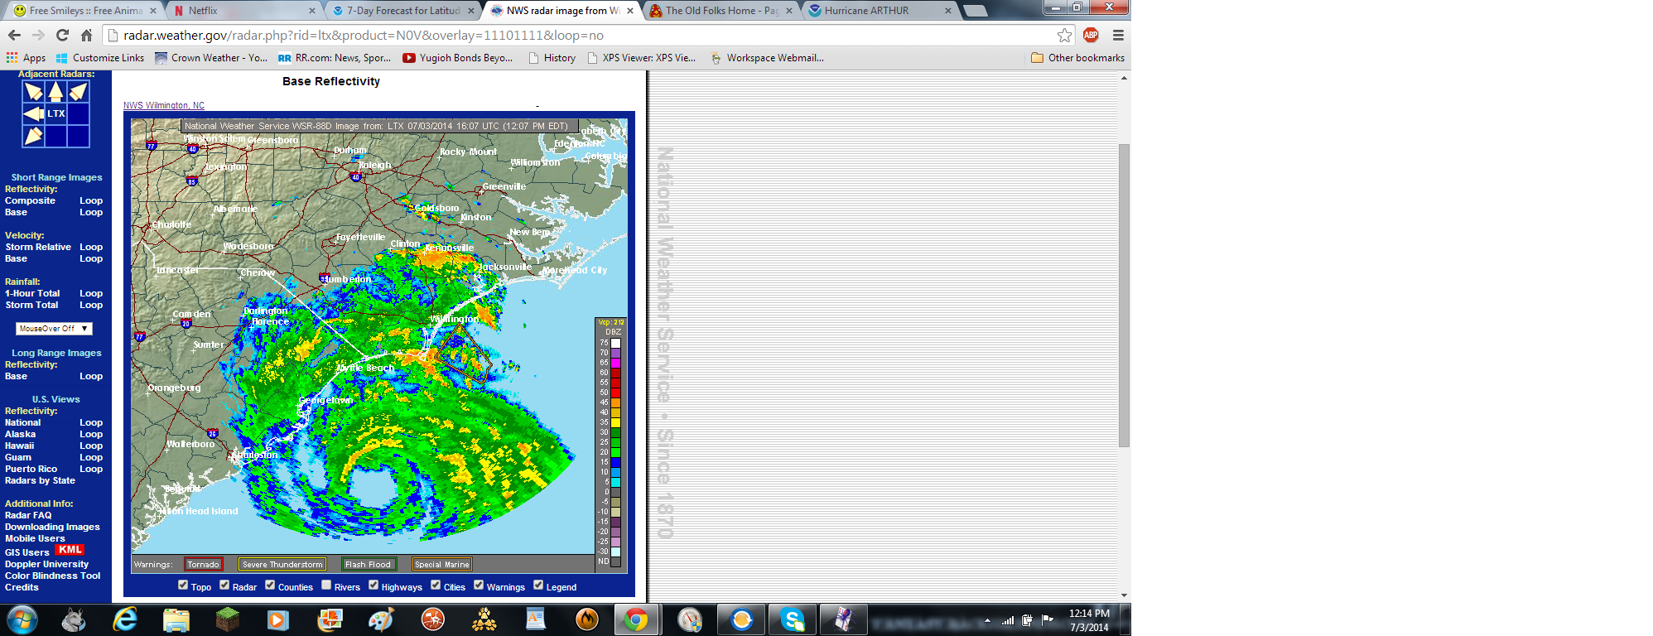Click the southwest adjacent radar arrow
The image size is (1653, 636).
click(x=33, y=136)
